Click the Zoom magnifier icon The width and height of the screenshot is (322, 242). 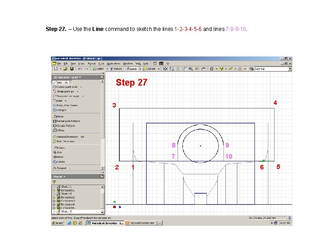point(191,69)
